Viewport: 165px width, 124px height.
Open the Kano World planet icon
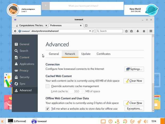pos(151,10)
